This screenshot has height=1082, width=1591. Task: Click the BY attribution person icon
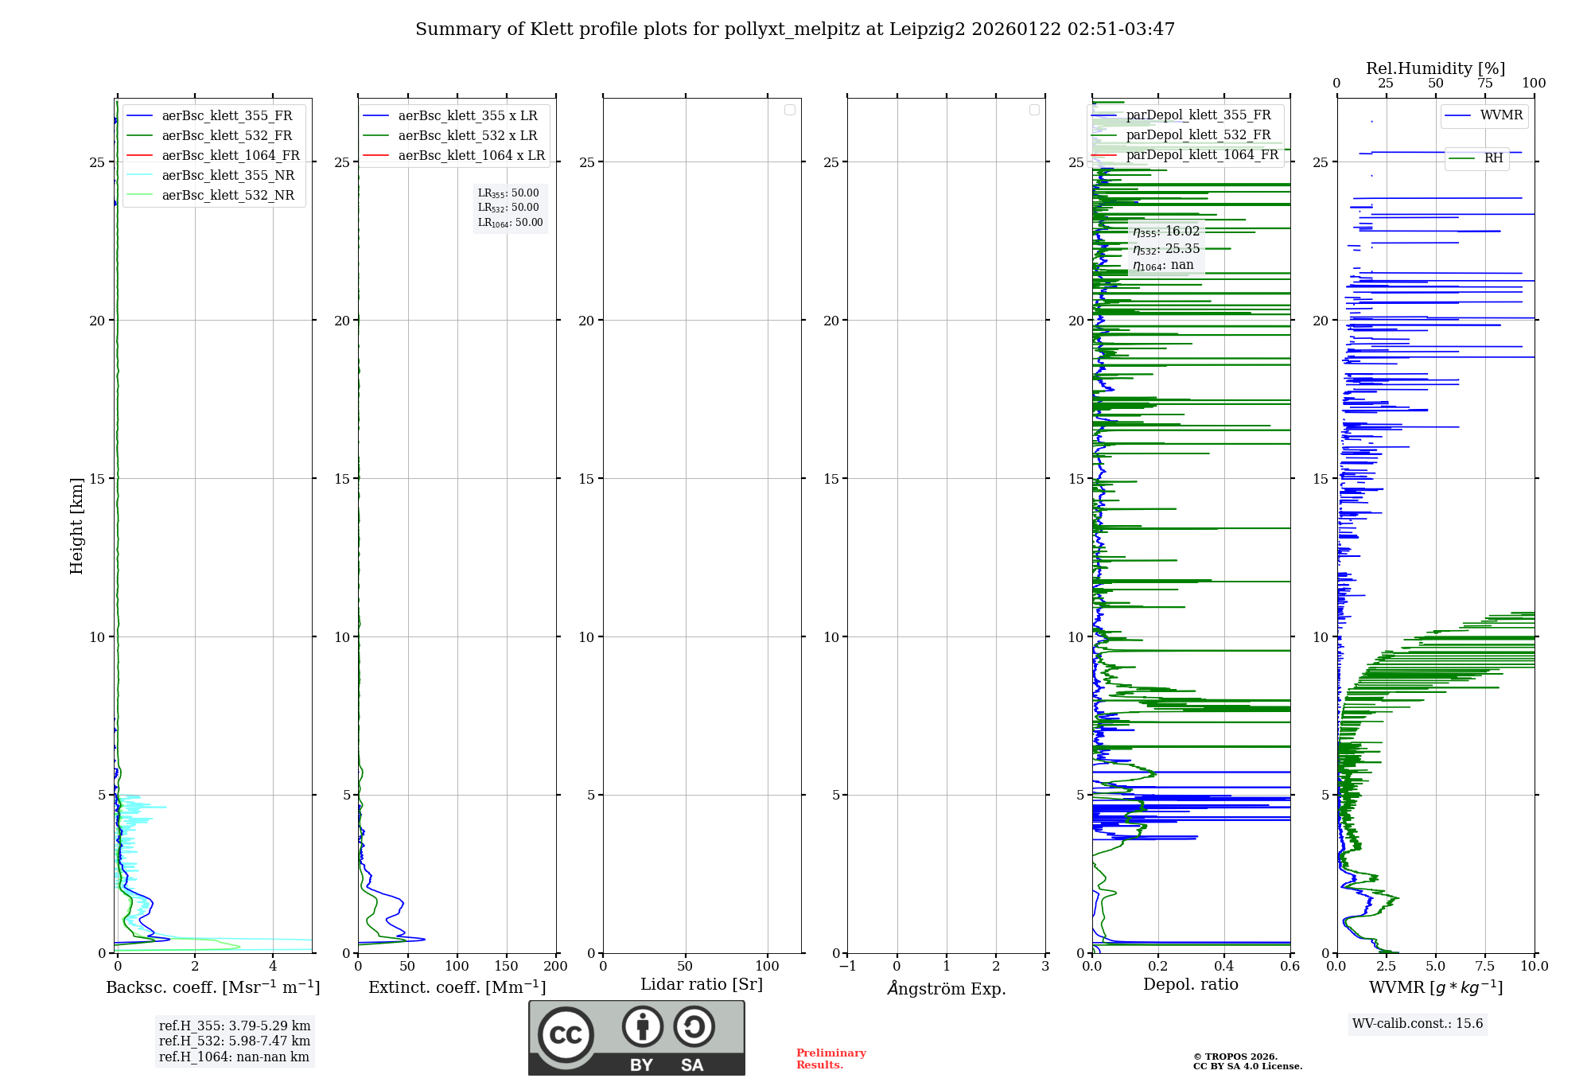click(642, 1026)
